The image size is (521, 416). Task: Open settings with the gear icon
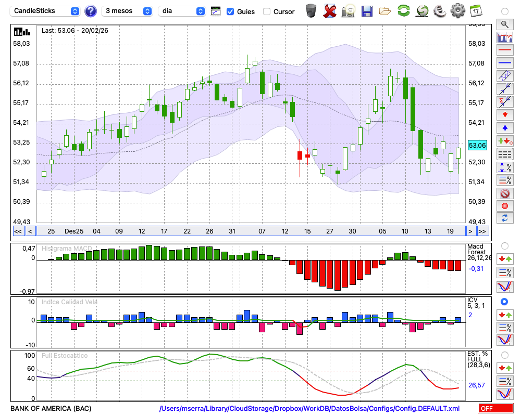[x=457, y=11]
